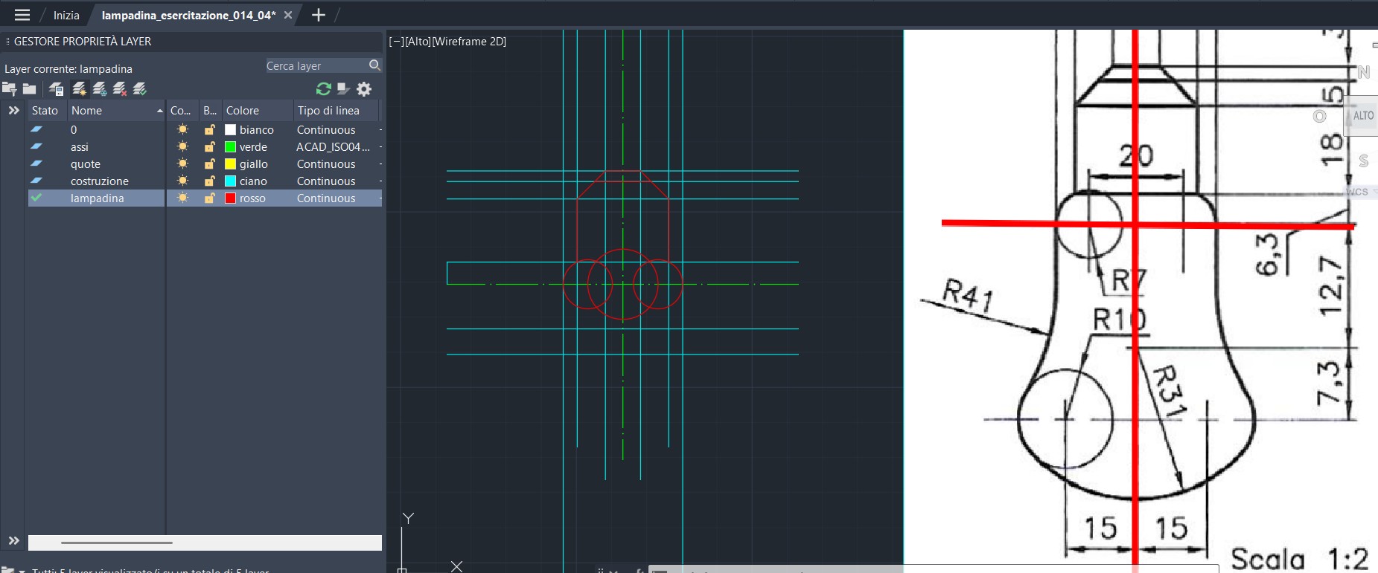The image size is (1378, 573).
Task: Change linetype Continuous of costruzione layer
Action: point(326,181)
